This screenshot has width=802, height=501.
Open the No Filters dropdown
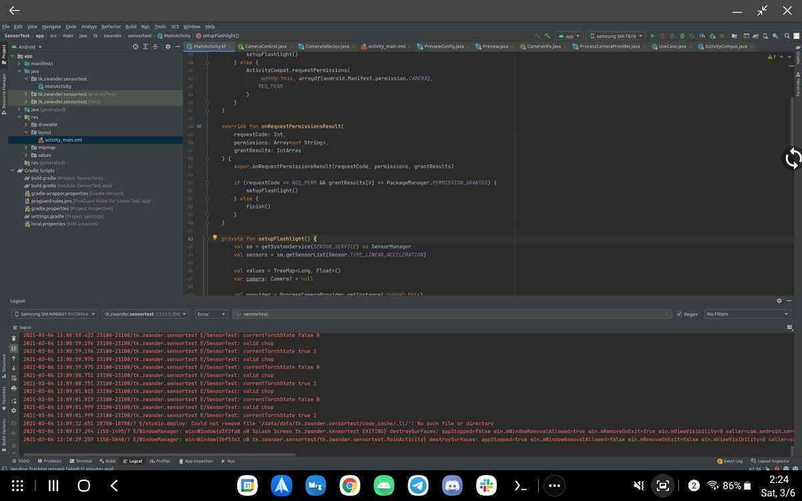(x=748, y=314)
